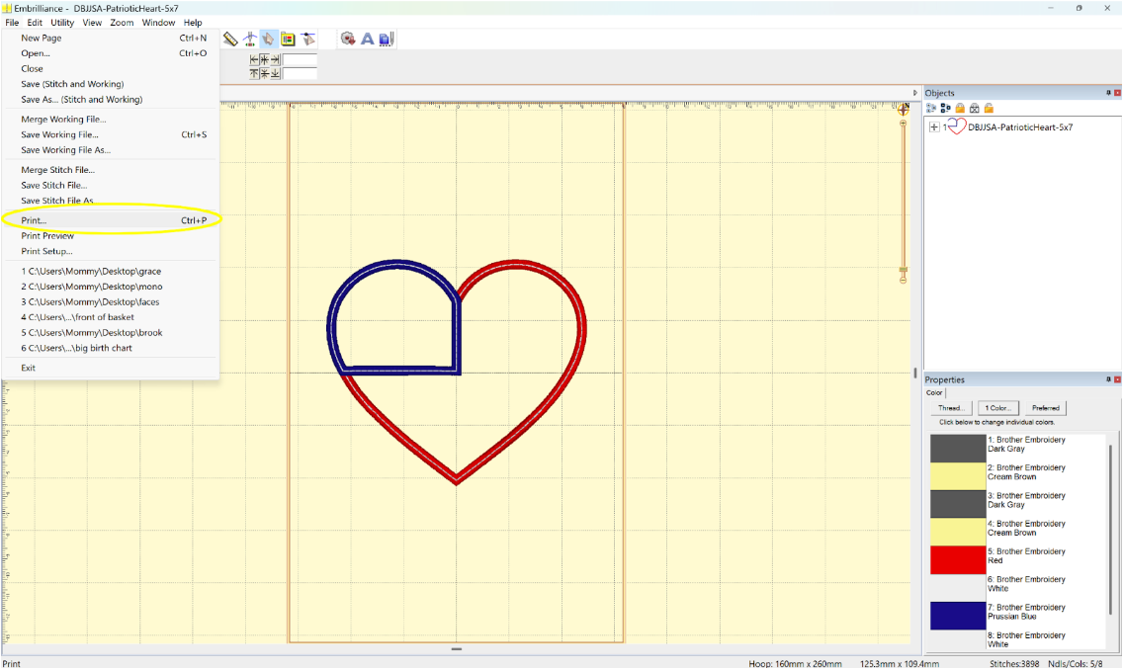The image size is (1124, 670).
Task: Click the panel collapse arrow above canvas
Action: pyautogui.click(x=914, y=93)
